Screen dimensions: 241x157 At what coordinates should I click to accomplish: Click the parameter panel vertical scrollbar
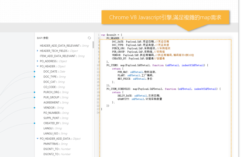coord(93,45)
